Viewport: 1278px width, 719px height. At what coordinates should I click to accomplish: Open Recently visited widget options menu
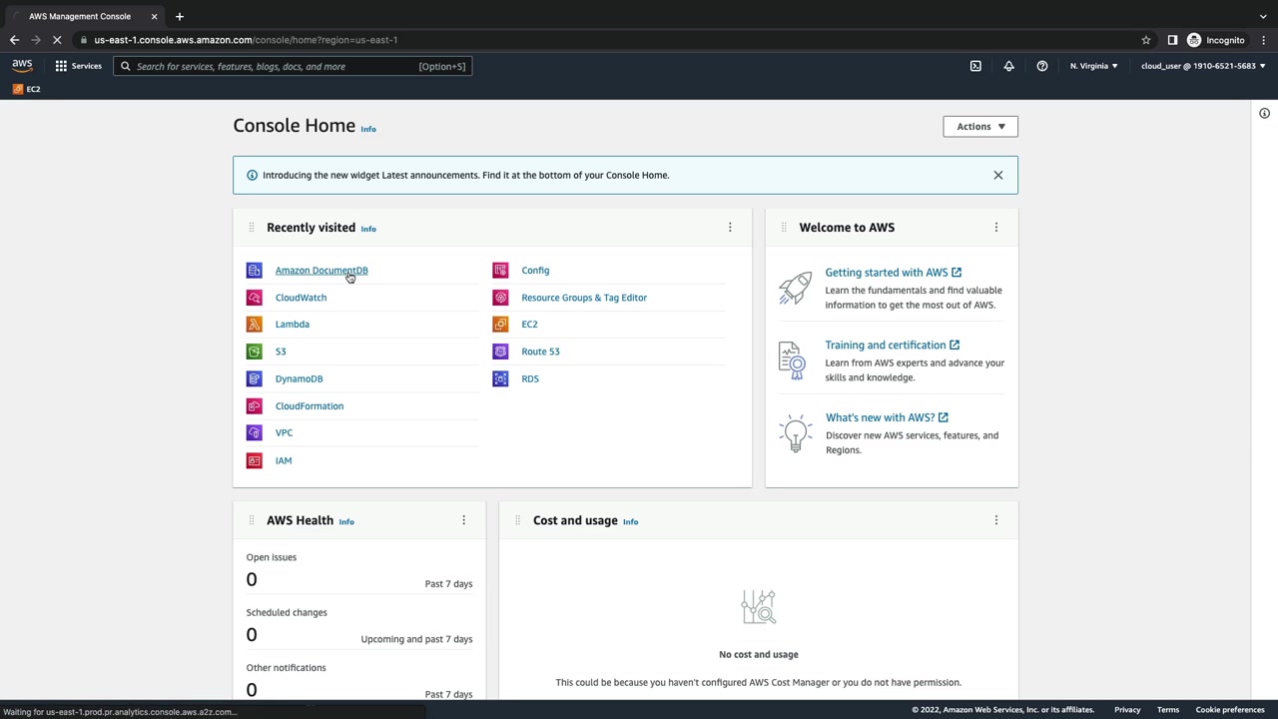pos(730,228)
